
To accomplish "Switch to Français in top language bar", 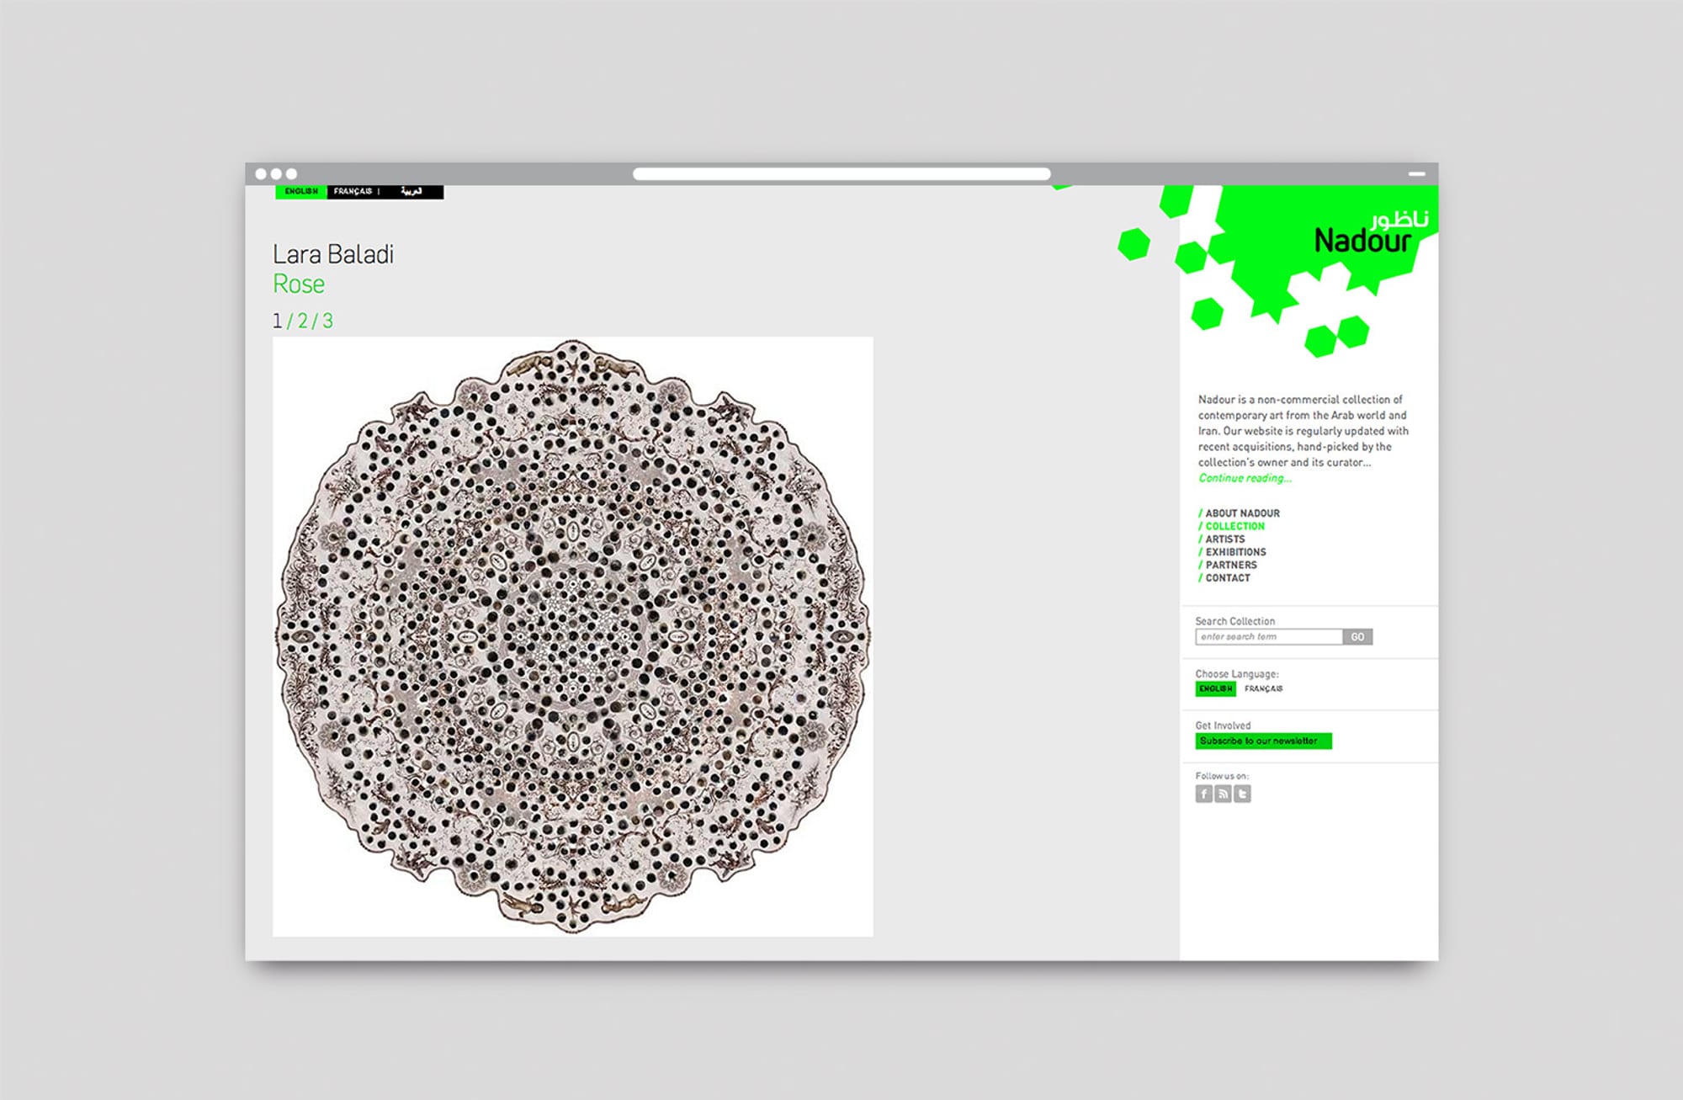I will point(353,192).
